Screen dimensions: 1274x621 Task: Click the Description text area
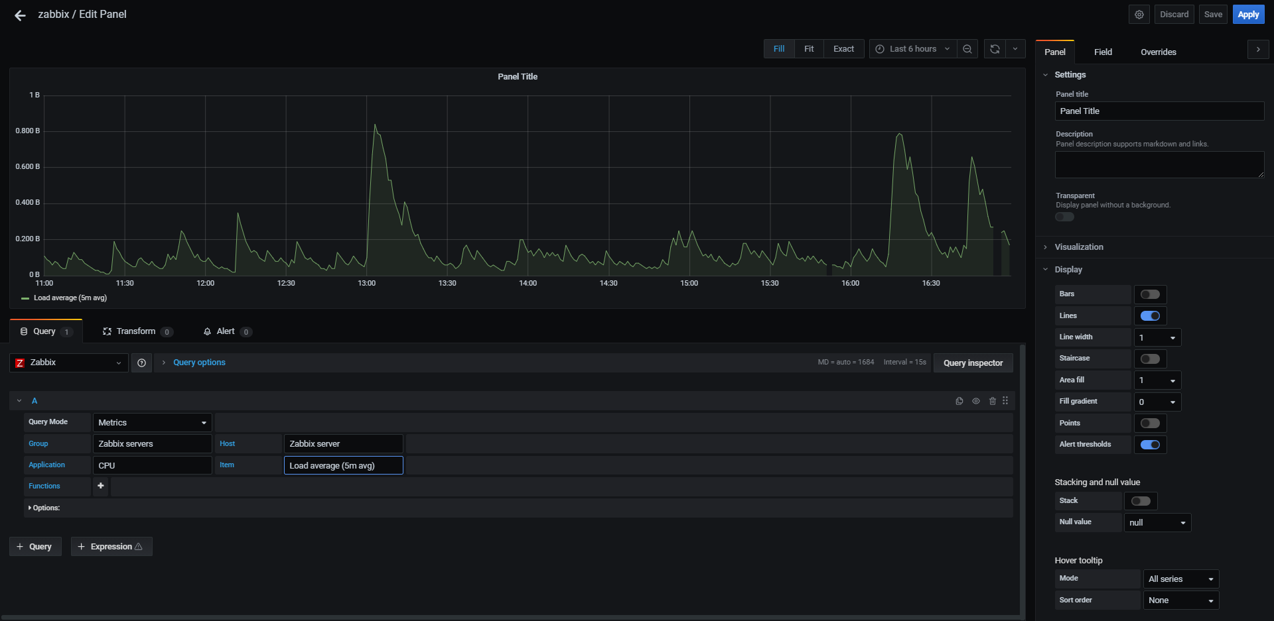pos(1159,165)
